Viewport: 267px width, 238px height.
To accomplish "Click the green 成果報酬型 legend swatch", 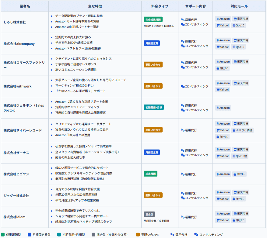I will (x=3, y=235).
